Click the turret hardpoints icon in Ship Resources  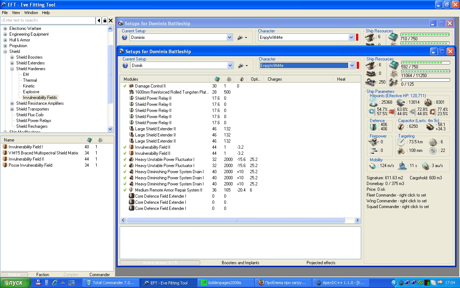(x=370, y=65)
